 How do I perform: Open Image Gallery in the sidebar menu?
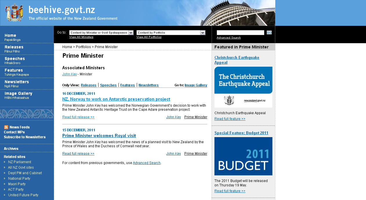pos(18,93)
